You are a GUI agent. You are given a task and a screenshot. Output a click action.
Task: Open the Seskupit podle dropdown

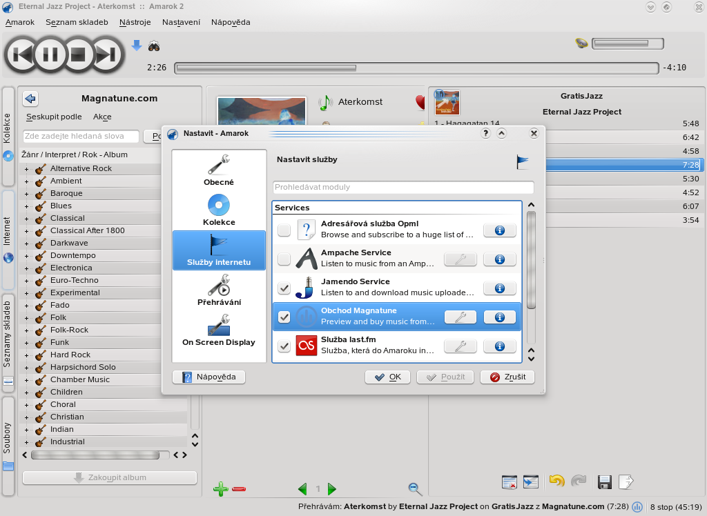54,117
